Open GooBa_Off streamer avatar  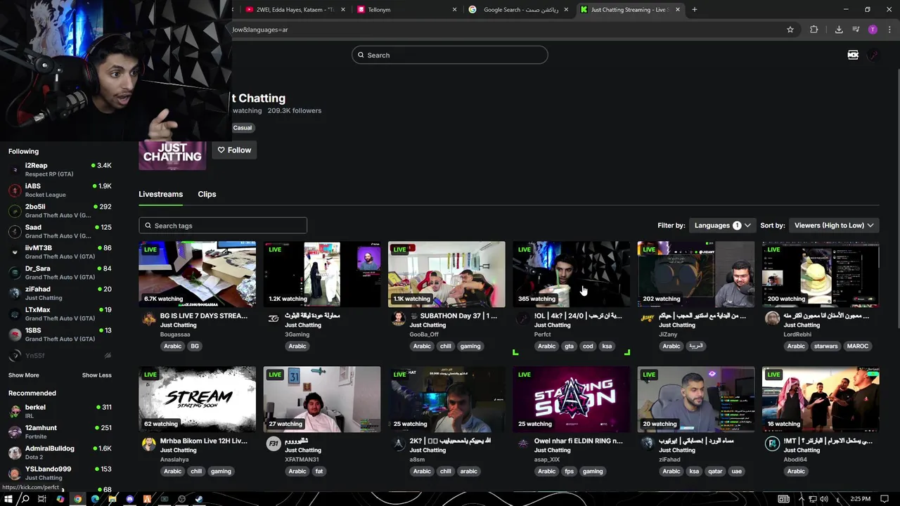398,319
